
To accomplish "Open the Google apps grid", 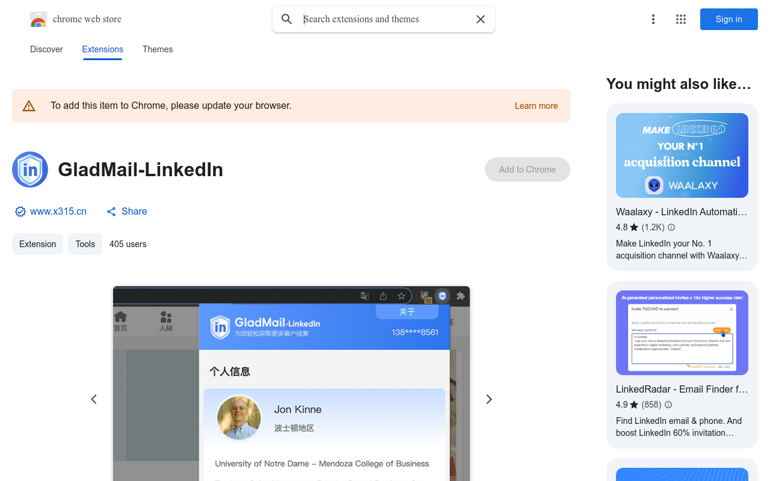I will pyautogui.click(x=681, y=19).
